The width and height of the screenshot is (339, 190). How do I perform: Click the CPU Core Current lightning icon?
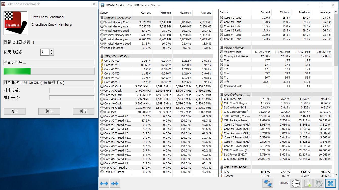coord(221,112)
